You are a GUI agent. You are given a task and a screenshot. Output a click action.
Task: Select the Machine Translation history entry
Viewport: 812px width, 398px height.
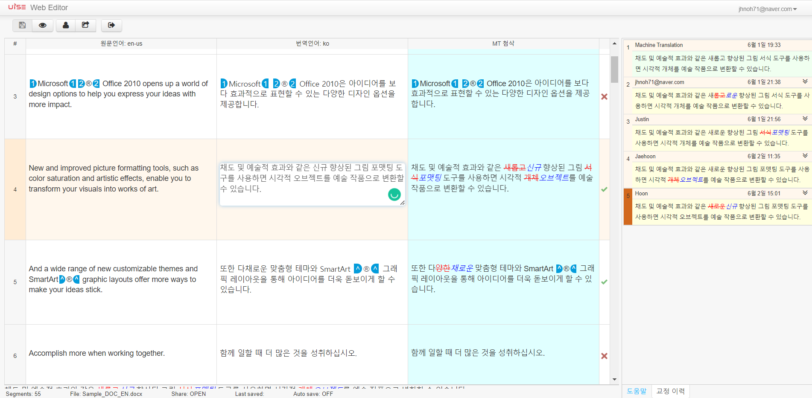[x=717, y=56]
